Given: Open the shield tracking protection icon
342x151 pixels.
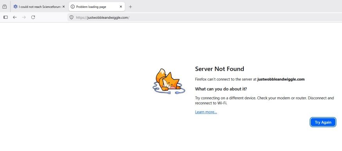Looking at the screenshot, I should point(71,18).
